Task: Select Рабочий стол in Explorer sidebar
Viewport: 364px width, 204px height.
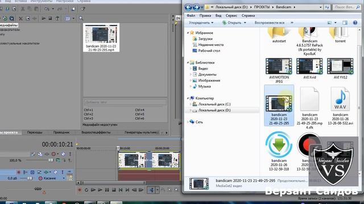Action: 209,50
